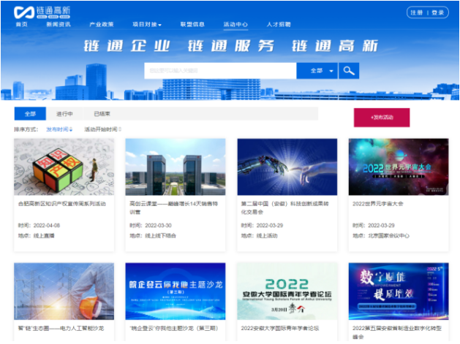
Task: Open 2022世界元宇宙大会 title link
Action: 378,204
